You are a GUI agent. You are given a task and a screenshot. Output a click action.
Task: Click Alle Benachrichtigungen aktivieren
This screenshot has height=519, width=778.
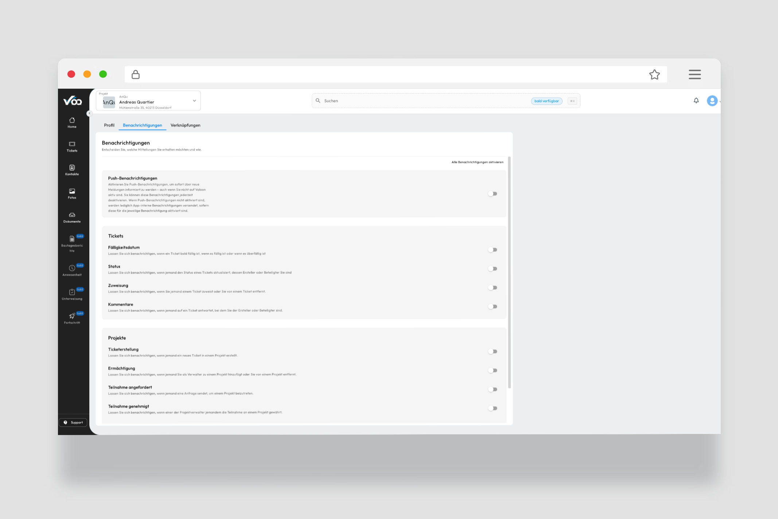click(x=477, y=162)
